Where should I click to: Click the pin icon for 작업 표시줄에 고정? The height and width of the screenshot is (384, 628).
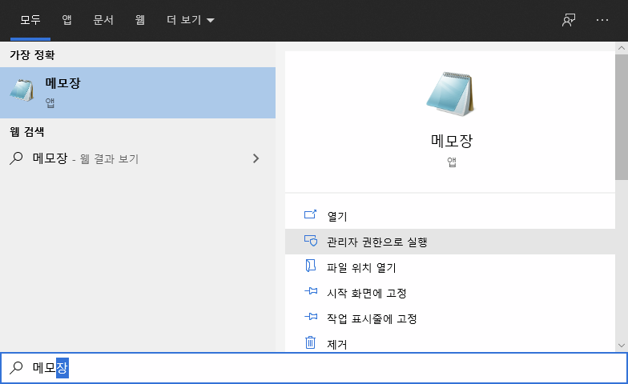pos(311,317)
